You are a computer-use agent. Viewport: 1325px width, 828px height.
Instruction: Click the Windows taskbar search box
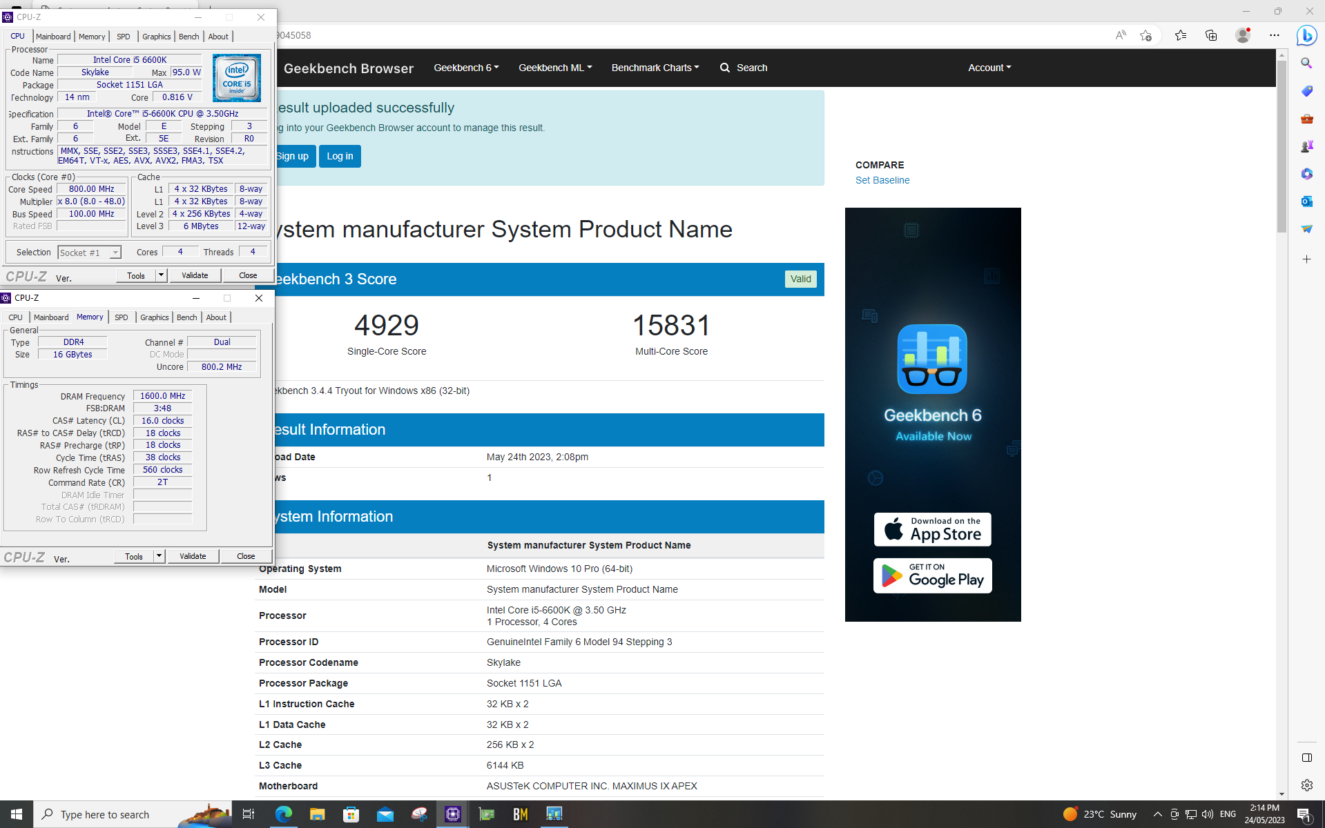[131, 814]
